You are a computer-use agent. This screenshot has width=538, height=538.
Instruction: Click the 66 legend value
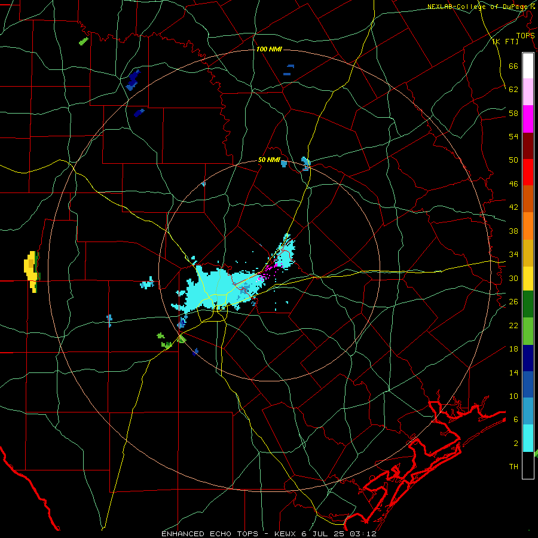513,66
